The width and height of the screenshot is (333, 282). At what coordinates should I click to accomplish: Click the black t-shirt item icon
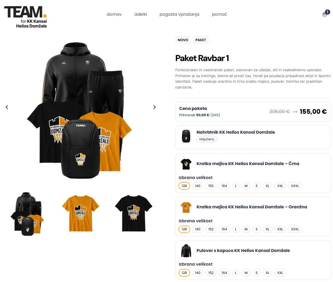coord(186,164)
